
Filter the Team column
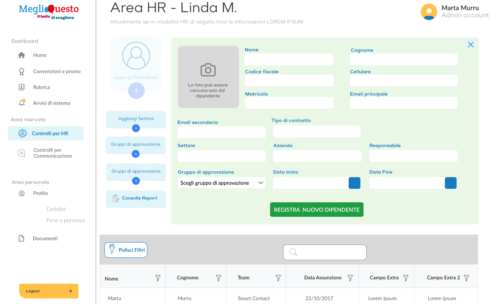tap(278, 278)
